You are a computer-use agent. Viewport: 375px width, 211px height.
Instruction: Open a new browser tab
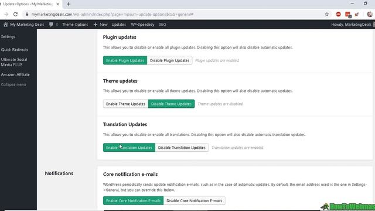pyautogui.click(x=69, y=4)
